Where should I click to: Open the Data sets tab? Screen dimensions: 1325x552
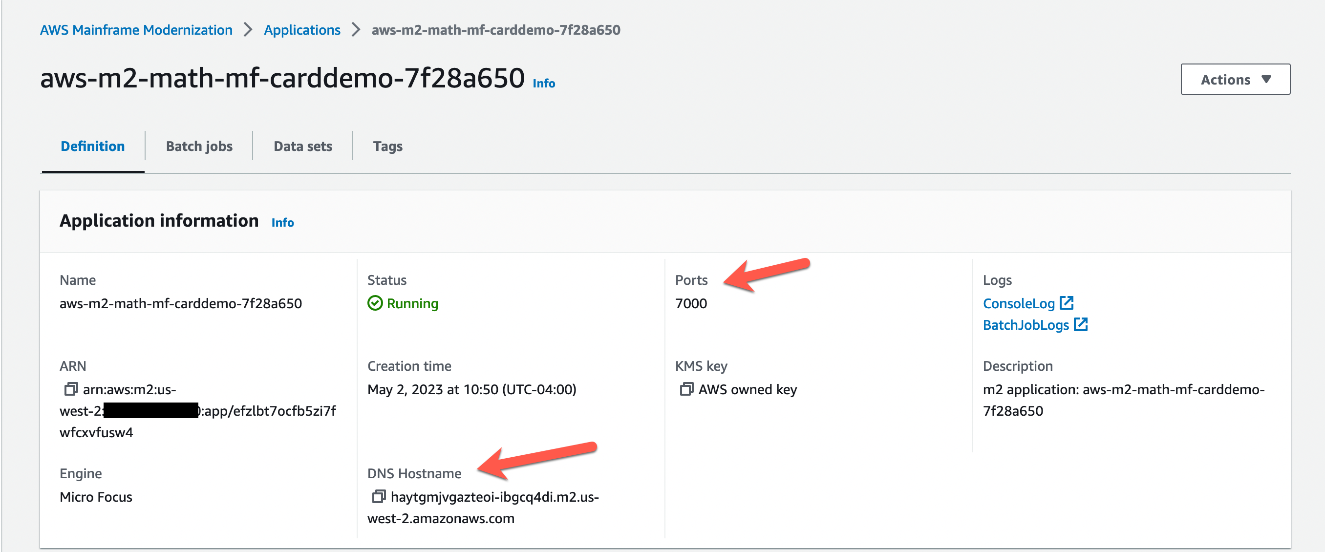[x=302, y=146]
